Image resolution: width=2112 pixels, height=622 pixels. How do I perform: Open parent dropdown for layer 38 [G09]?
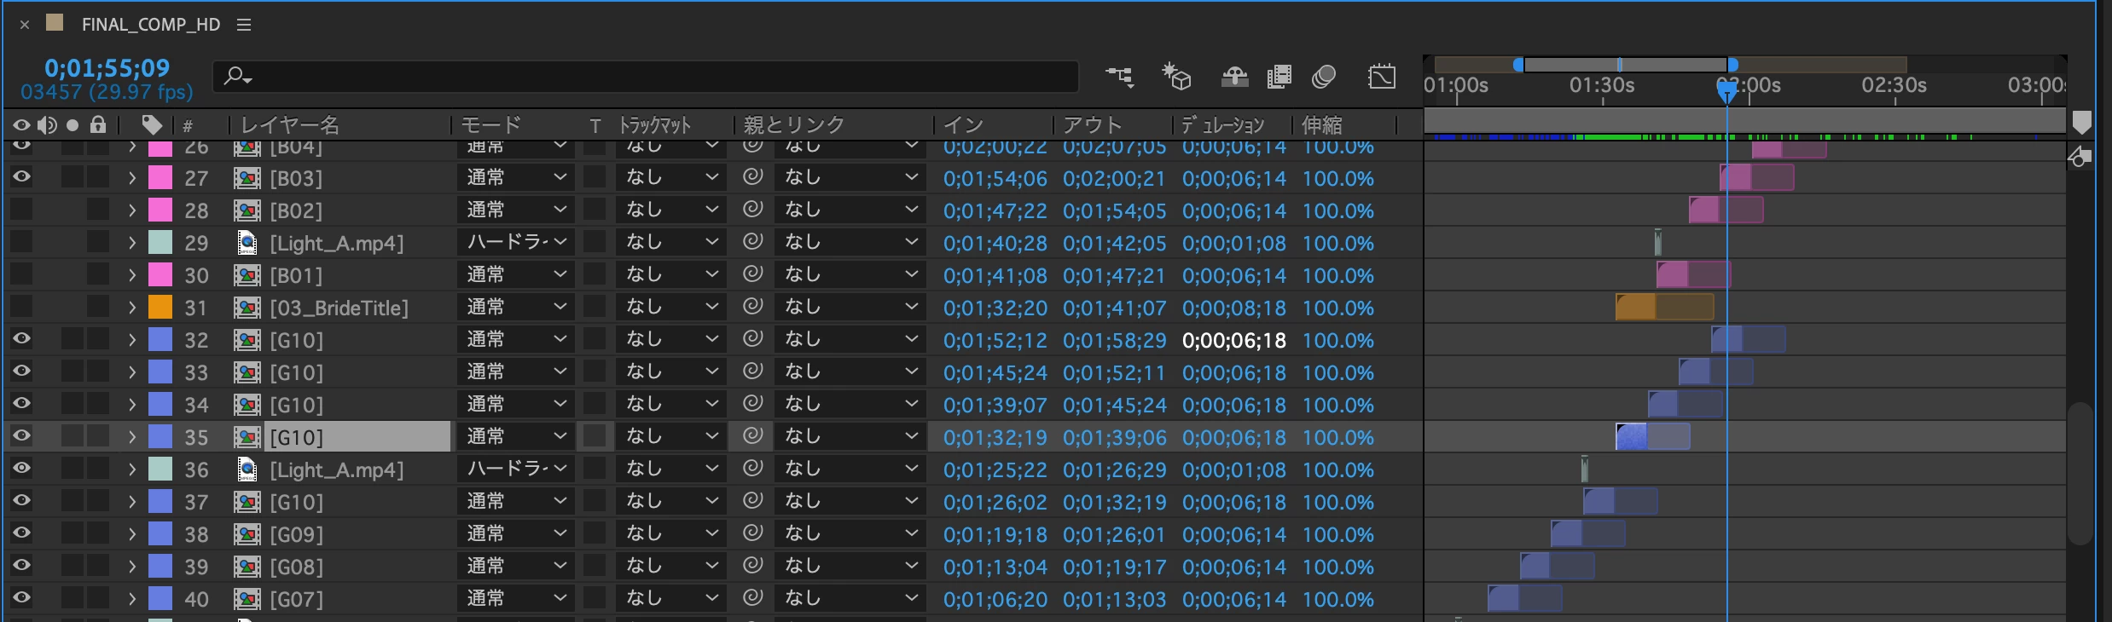[x=850, y=533]
